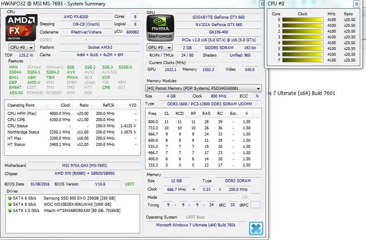Select the ECC value field showing N
The image size is (366, 240).
click(x=257, y=96)
